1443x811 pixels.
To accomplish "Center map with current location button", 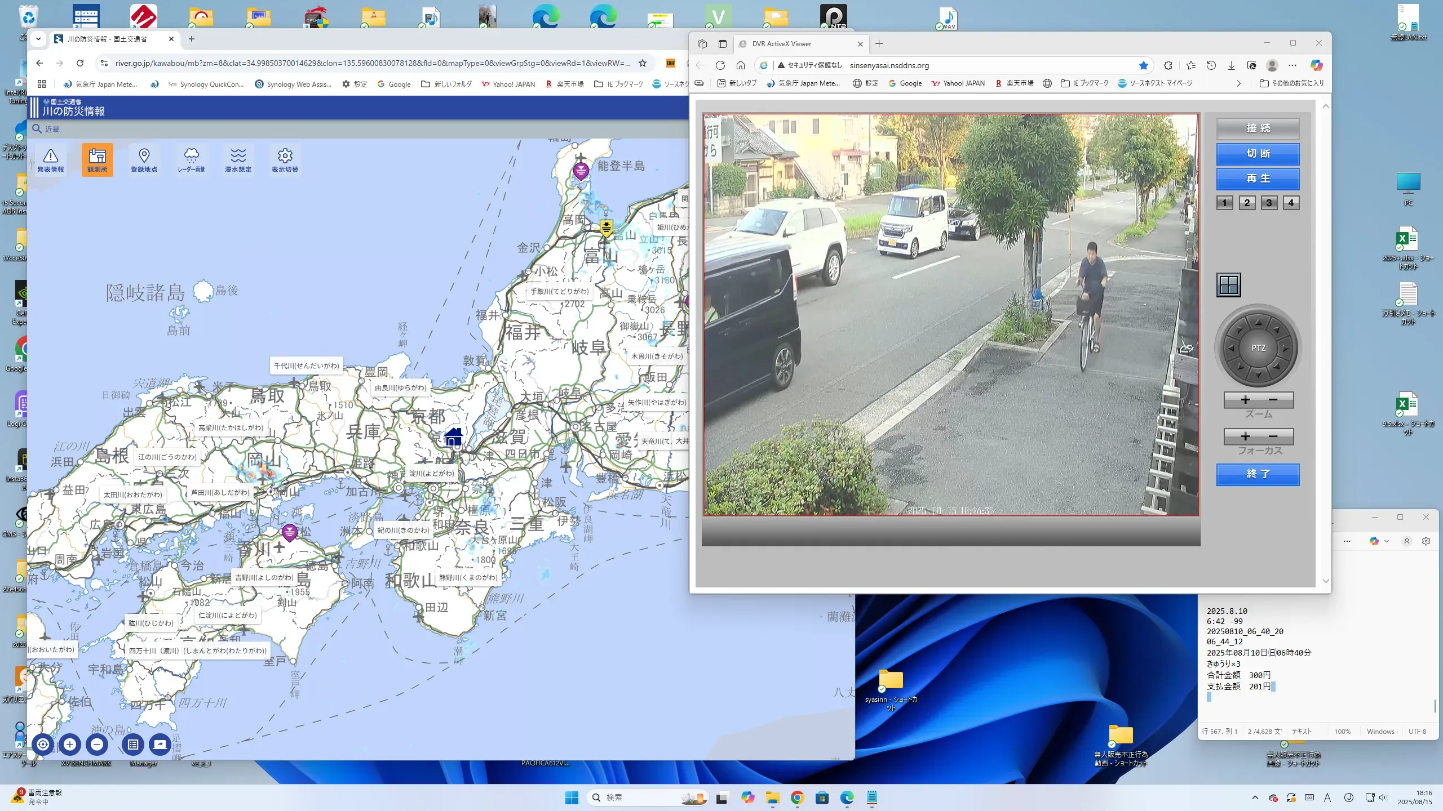I will tap(43, 745).
